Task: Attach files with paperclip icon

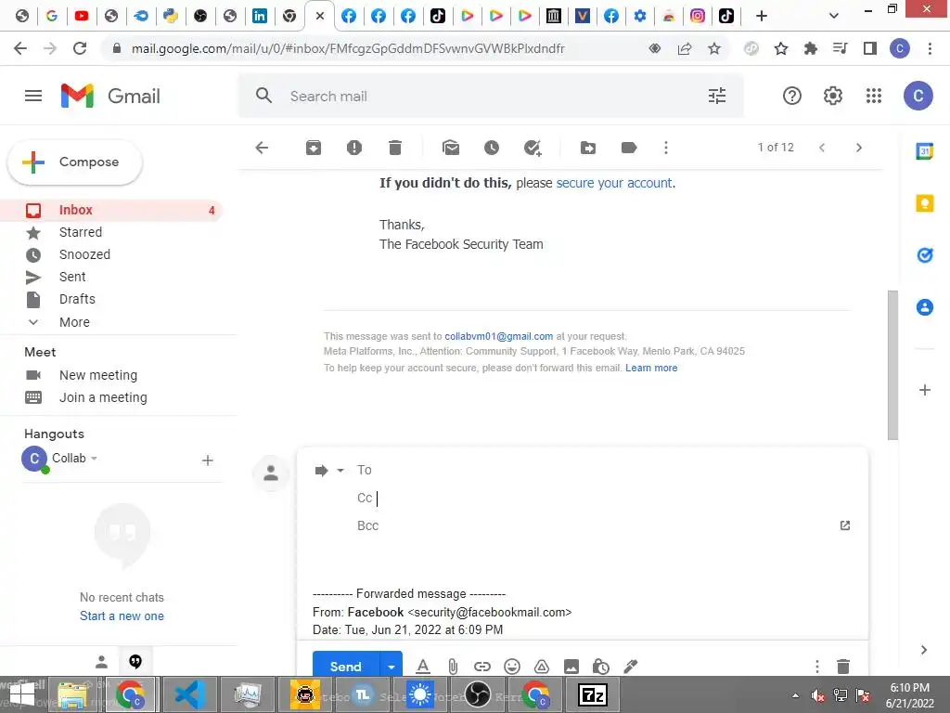Action: tap(453, 667)
